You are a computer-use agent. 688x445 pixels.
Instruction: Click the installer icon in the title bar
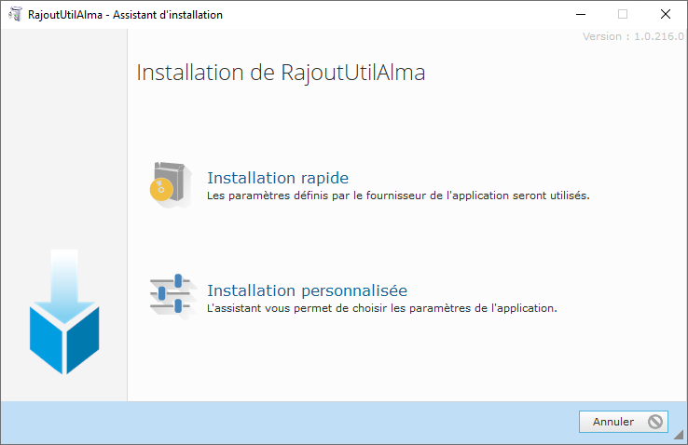15,15
